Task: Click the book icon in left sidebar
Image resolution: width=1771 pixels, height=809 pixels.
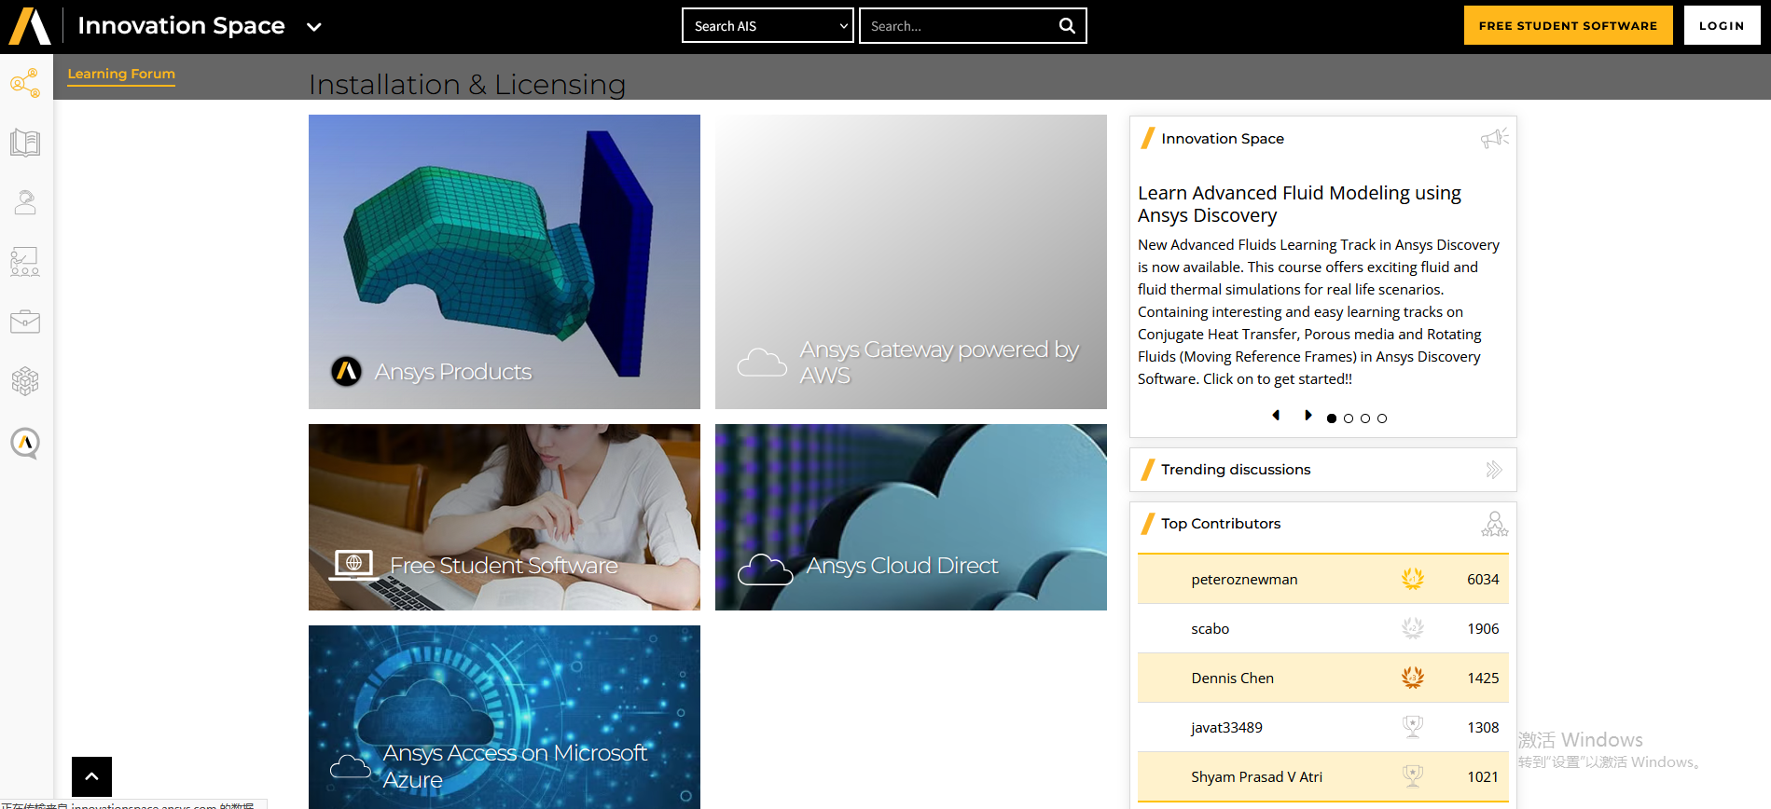Action: click(x=25, y=143)
